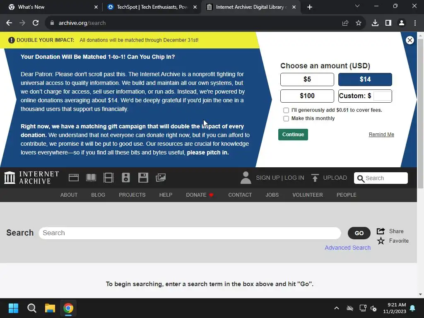
Task: Open the Web (Wayback Machine) media icon
Action: point(74,178)
